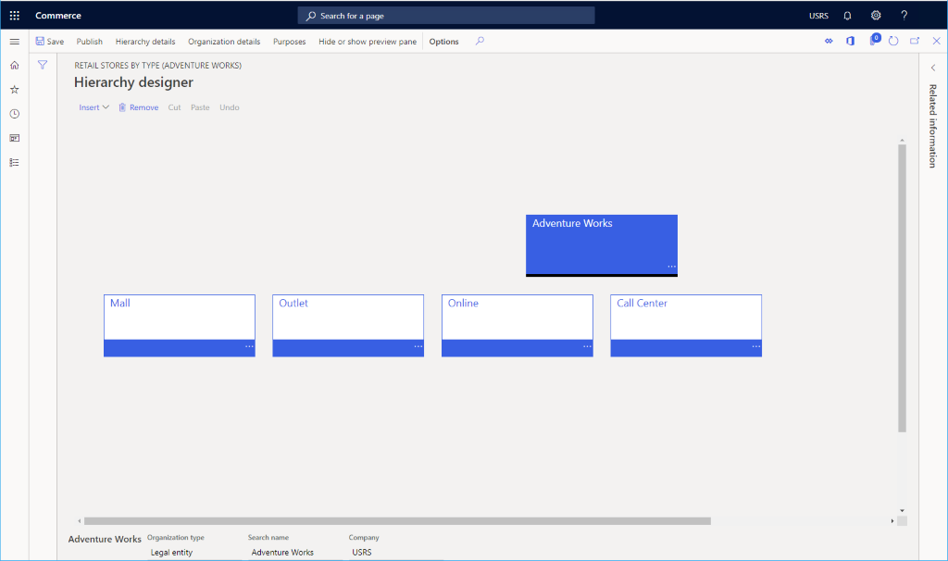Select the Call Center hierarchy node
This screenshot has width=948, height=561.
coord(686,325)
